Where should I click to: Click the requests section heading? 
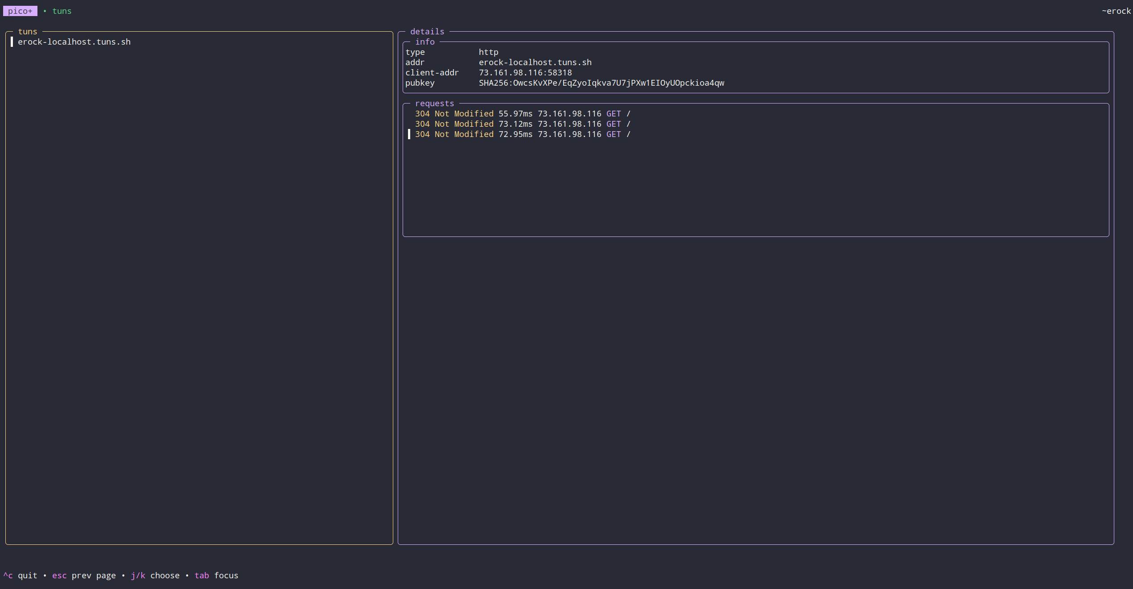click(x=434, y=104)
